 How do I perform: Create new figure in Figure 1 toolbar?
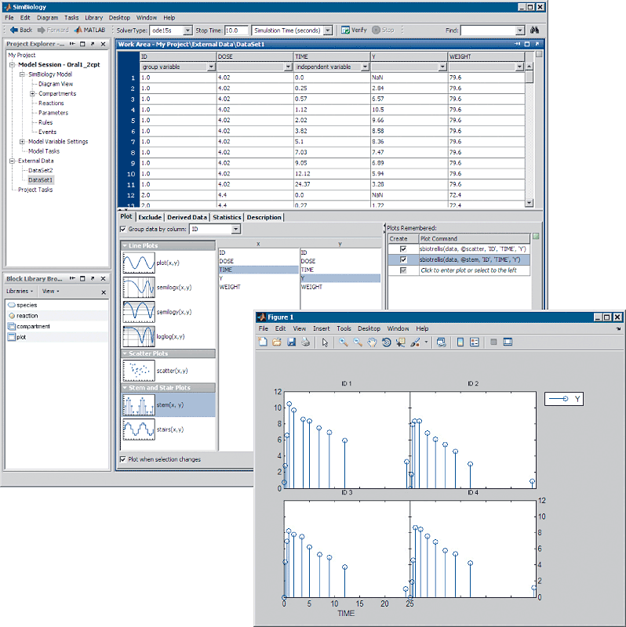tap(263, 342)
